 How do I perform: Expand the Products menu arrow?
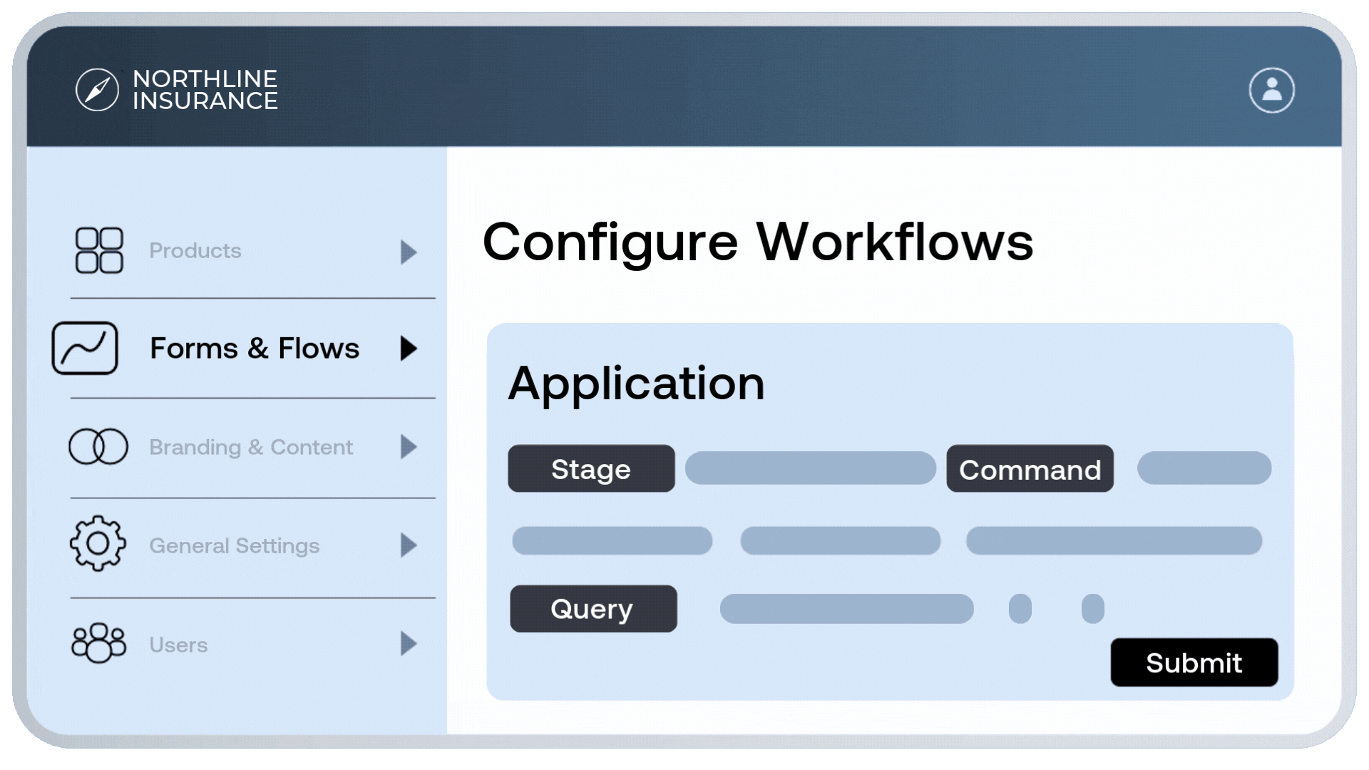408,252
